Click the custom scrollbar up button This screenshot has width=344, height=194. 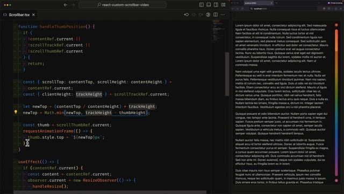coord(336,25)
